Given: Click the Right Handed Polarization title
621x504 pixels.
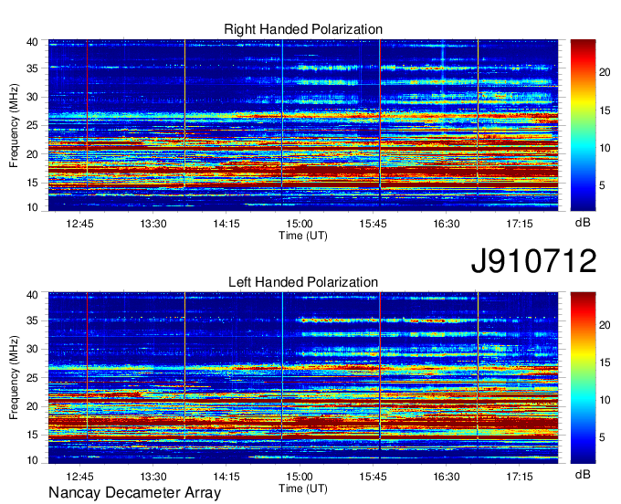Looking at the screenshot, I should tap(303, 29).
